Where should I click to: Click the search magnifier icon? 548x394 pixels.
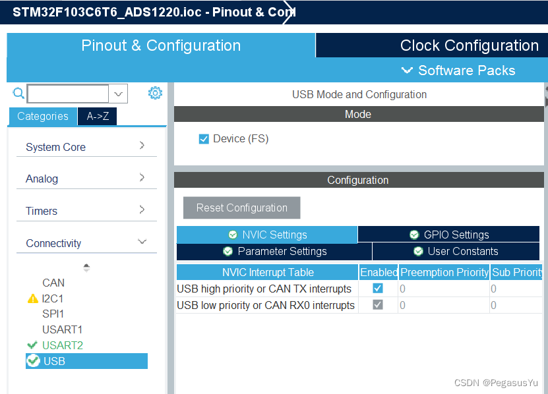(18, 94)
